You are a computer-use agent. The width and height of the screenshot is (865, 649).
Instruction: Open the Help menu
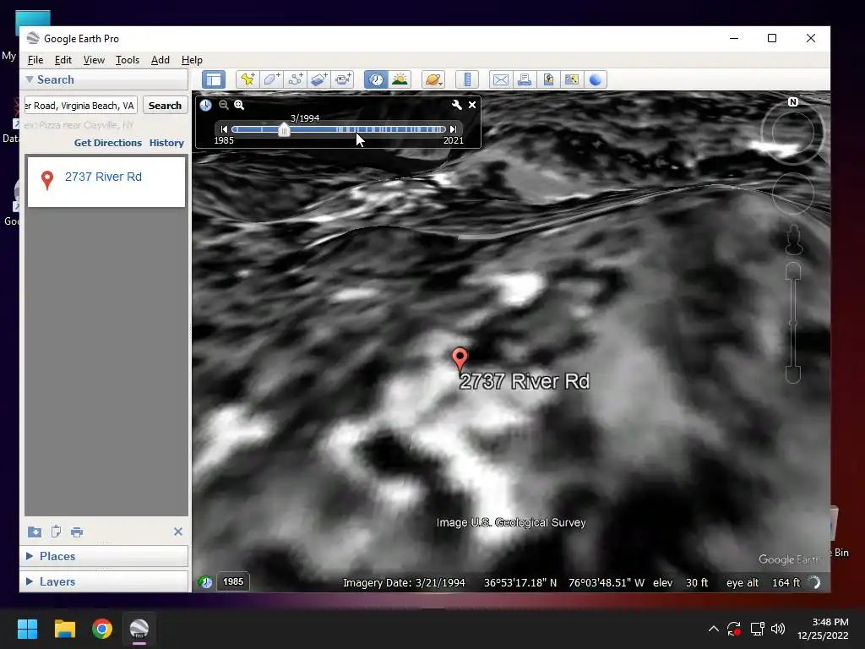(192, 60)
